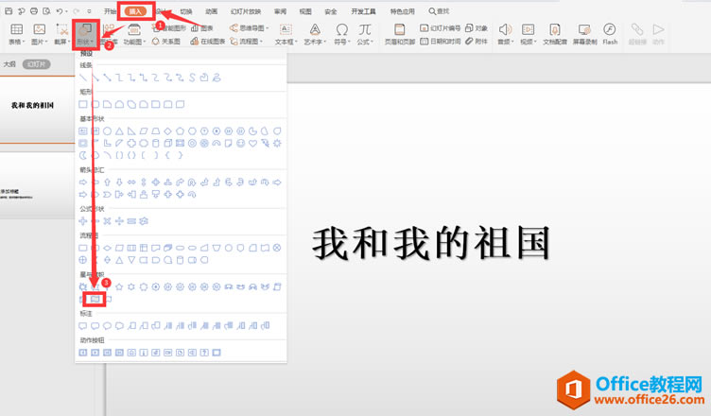Click the Flash icon in ribbon
The image size is (711, 416).
tap(610, 32)
